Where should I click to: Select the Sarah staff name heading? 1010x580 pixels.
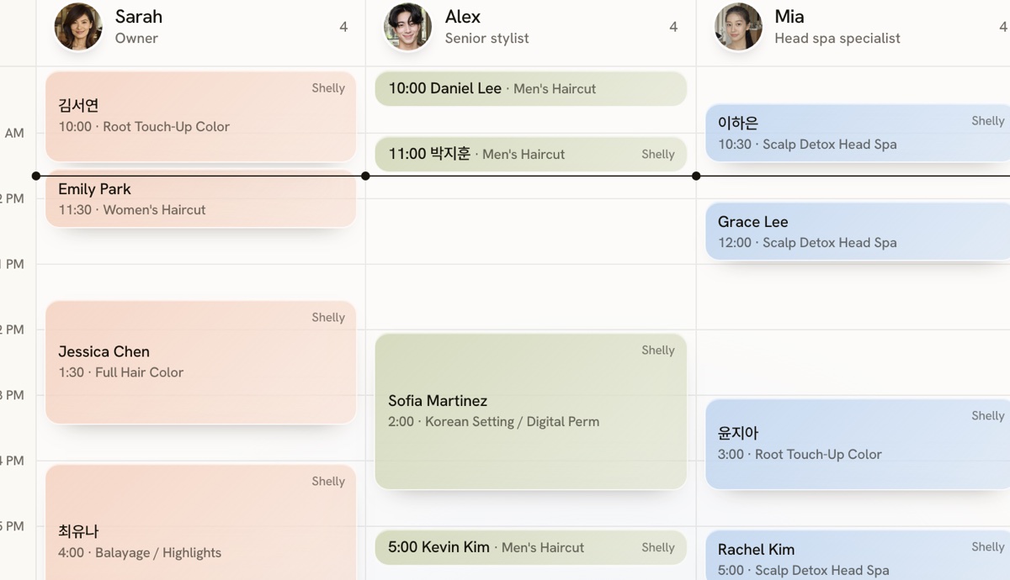click(x=139, y=17)
